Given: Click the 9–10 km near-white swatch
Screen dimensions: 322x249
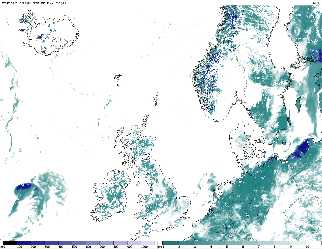Looking at the screenshot, I should 298,243.
